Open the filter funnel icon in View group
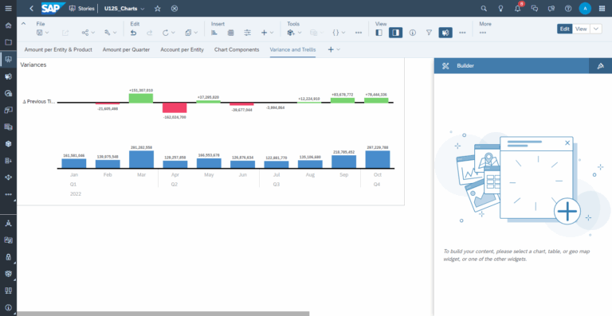Image resolution: width=612 pixels, height=316 pixels. coord(429,33)
